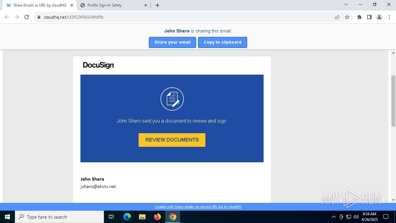Bookmark this page with the star icon
The image size is (396, 223).
coord(347,17)
